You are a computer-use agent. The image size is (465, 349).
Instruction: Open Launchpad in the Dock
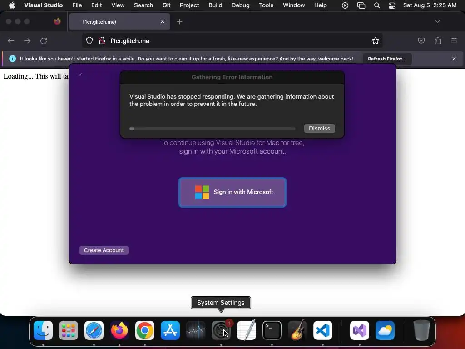tap(69, 330)
